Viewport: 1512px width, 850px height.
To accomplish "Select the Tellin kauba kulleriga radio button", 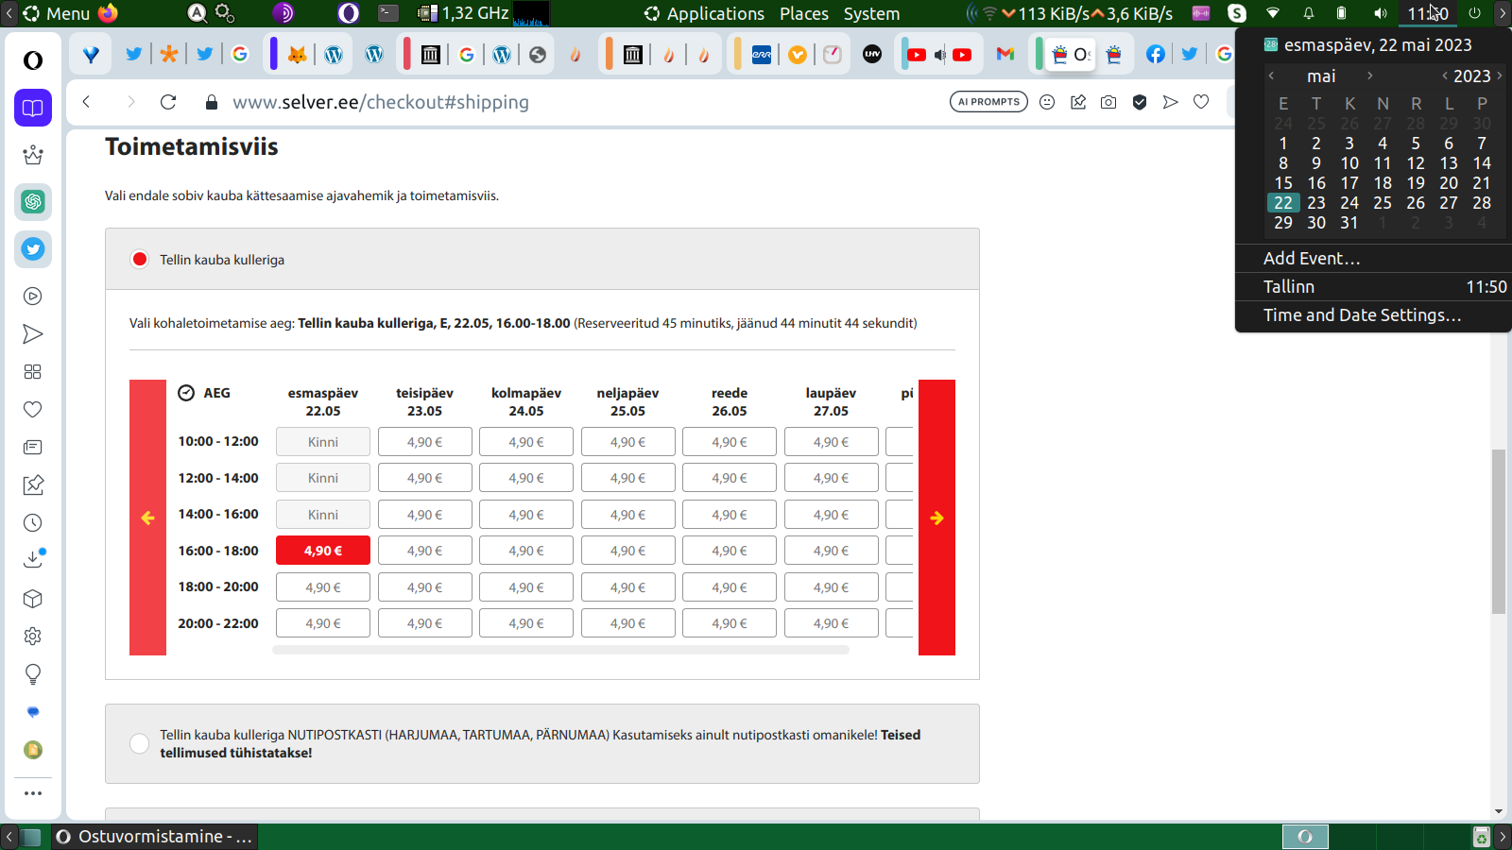I will [140, 260].
